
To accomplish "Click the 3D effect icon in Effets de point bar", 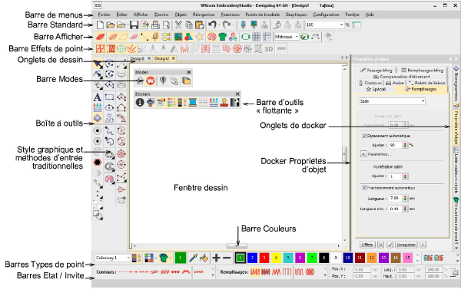I will [x=269, y=49].
